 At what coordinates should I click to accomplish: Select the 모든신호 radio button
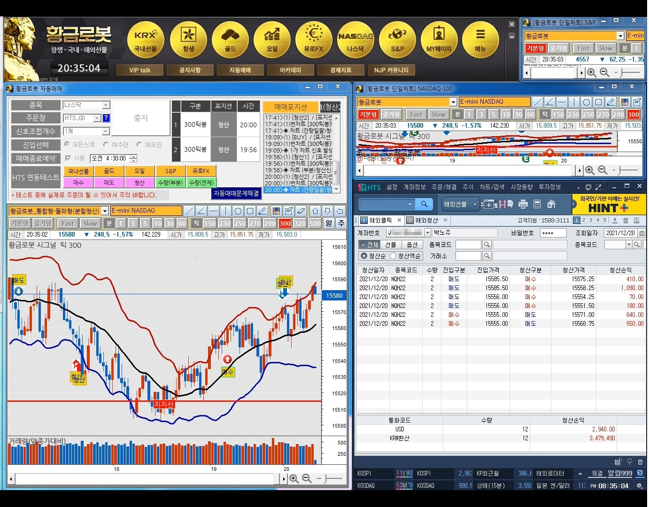(67, 145)
